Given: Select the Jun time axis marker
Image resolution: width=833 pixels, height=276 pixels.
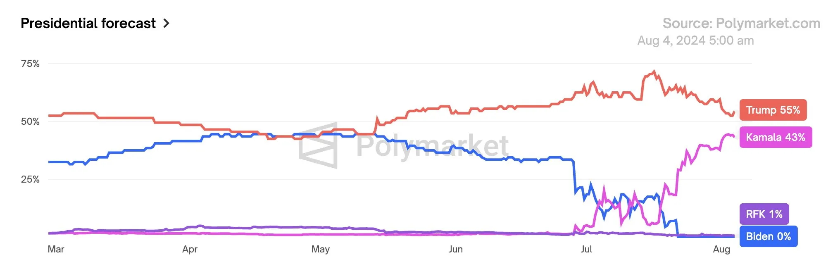Looking at the screenshot, I should pos(455,249).
